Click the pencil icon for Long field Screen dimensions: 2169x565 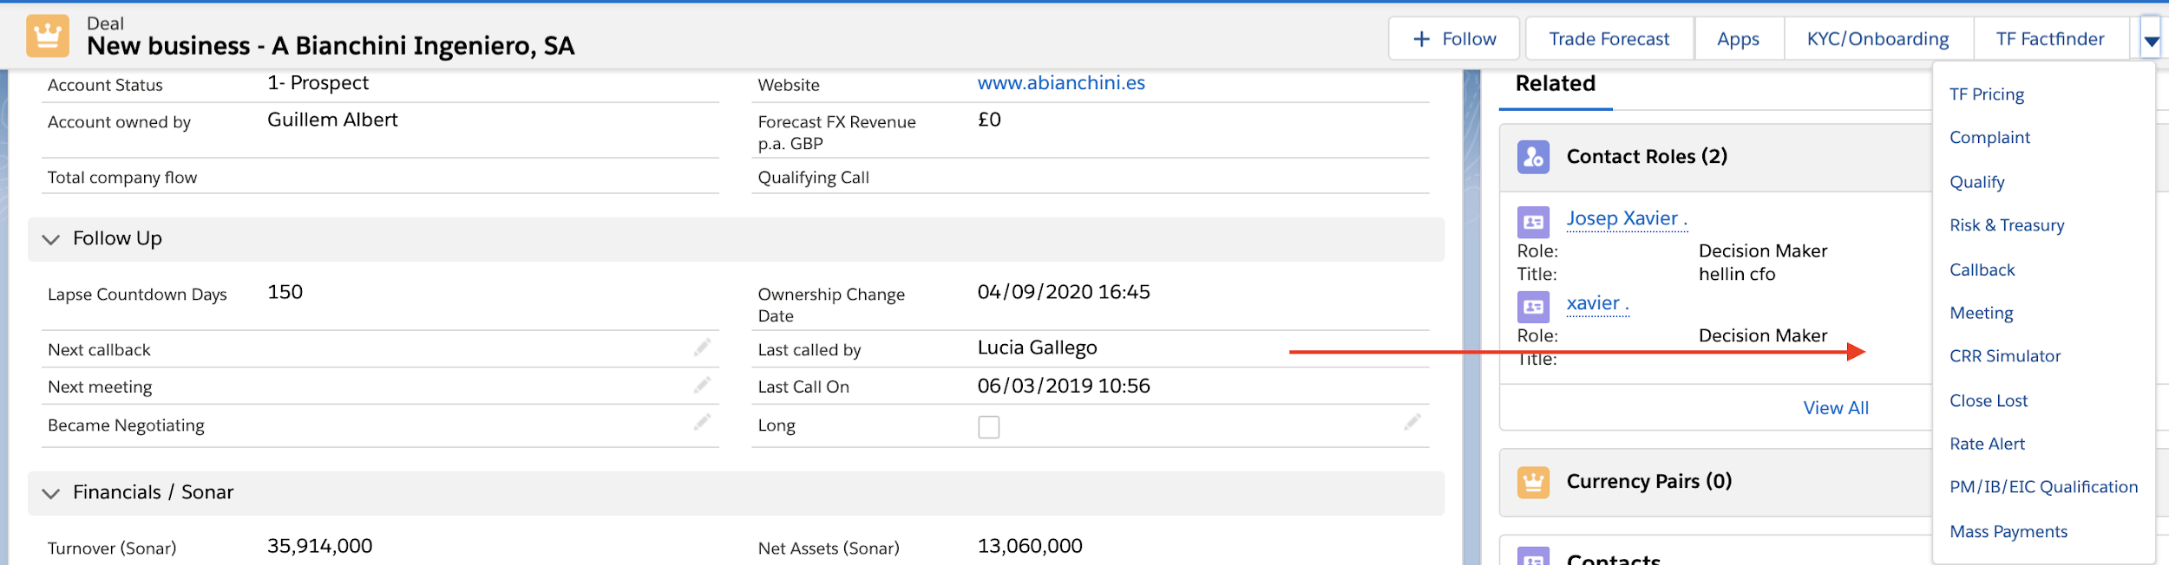click(1412, 422)
